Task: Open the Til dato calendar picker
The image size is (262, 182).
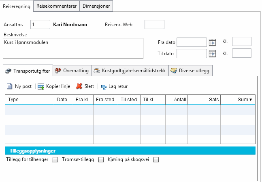Action: click(x=212, y=53)
